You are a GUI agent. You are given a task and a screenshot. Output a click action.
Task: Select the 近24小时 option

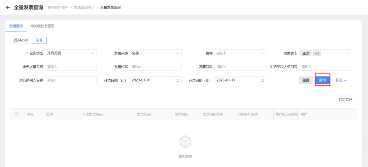[20, 40]
